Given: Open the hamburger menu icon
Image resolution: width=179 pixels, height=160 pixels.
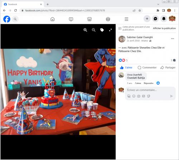Looking at the screenshot, I should pyautogui.click(x=126, y=19).
